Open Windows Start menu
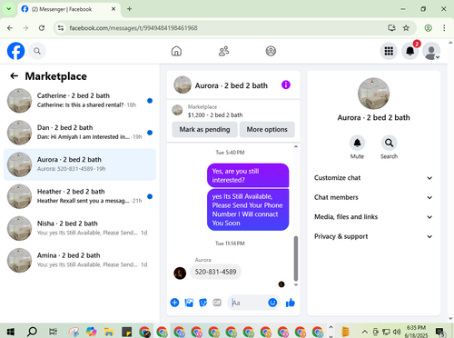The height and width of the screenshot is (338, 454). (x=11, y=332)
